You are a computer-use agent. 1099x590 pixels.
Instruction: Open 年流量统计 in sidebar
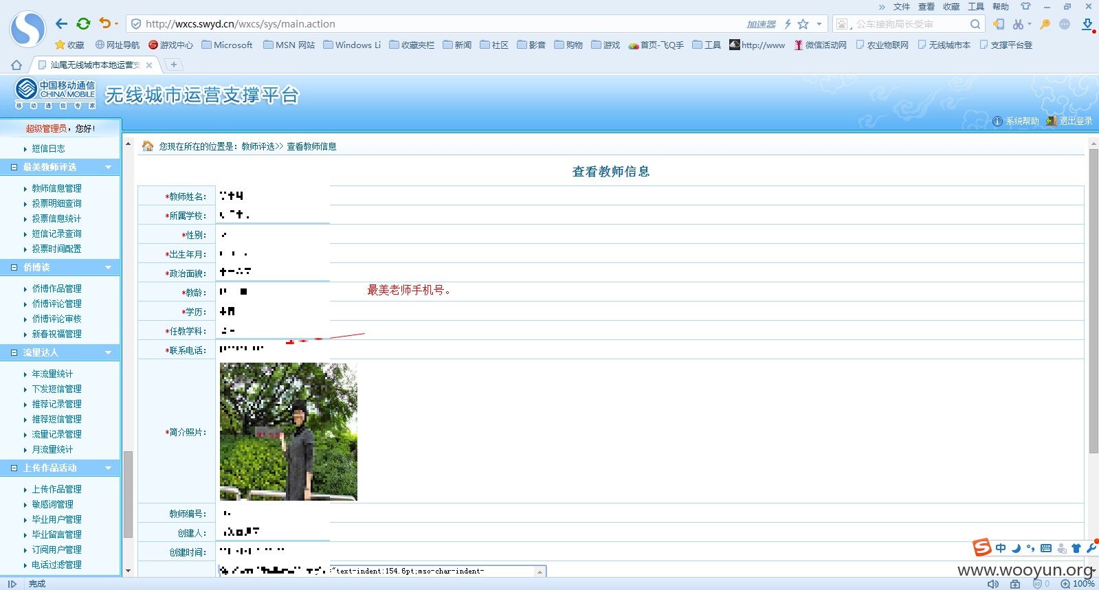click(x=52, y=374)
